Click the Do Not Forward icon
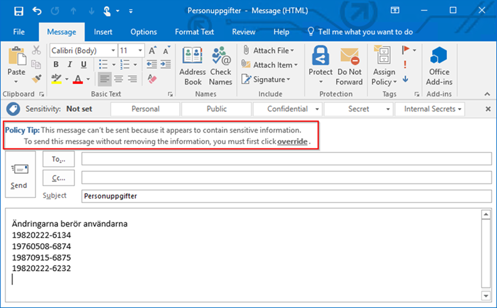The image size is (497, 308). click(349, 66)
